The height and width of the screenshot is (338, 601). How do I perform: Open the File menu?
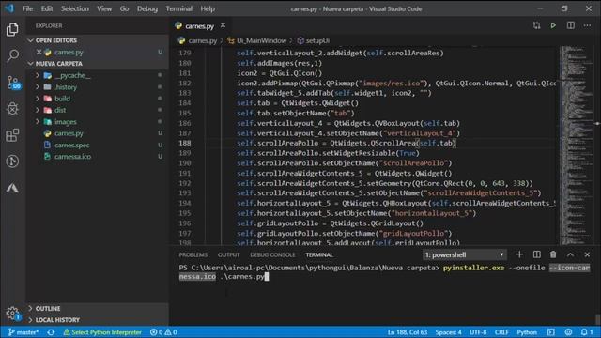tap(27, 8)
